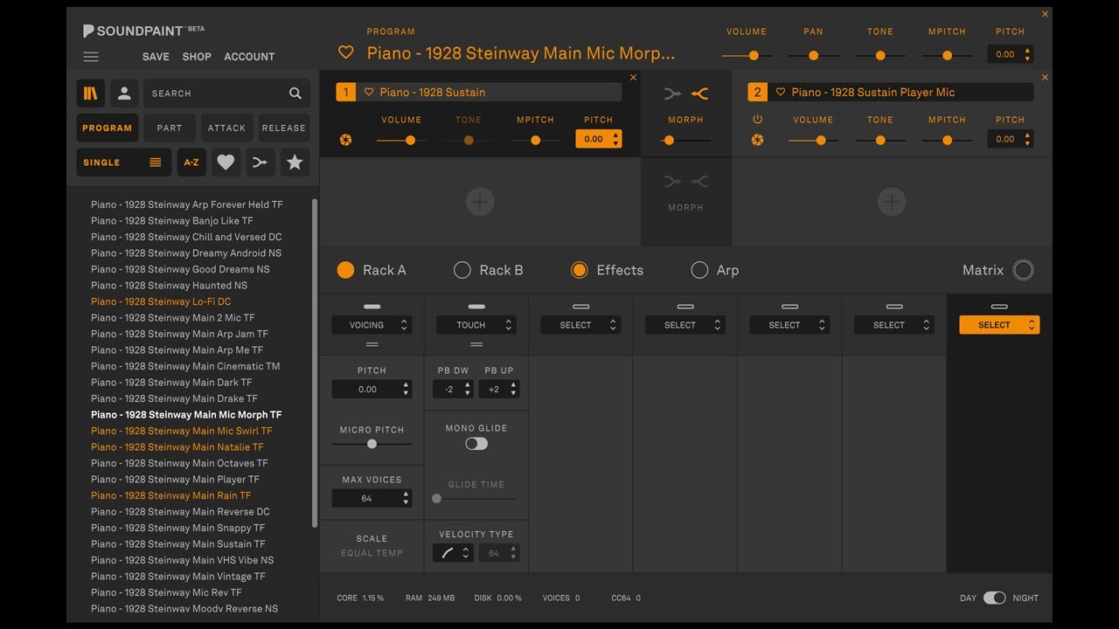Open the Voicing module dropdown

coord(372,325)
